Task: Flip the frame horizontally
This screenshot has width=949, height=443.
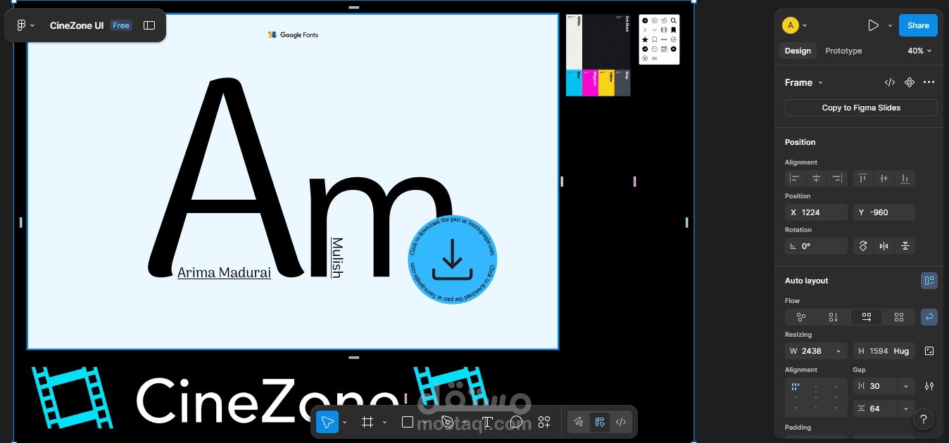Action: tap(884, 246)
